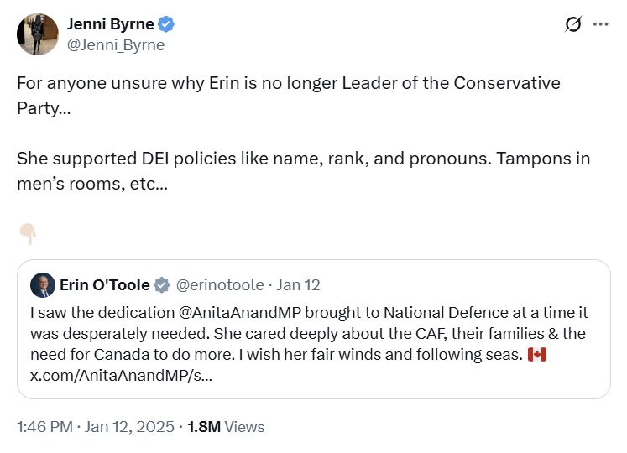This screenshot has height=453, width=627.
Task: Open the Erin O'Toole name link
Action: coord(104,285)
